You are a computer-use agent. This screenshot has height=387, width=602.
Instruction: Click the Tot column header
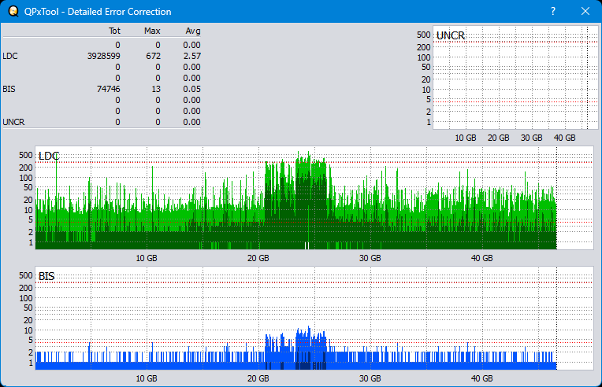114,31
